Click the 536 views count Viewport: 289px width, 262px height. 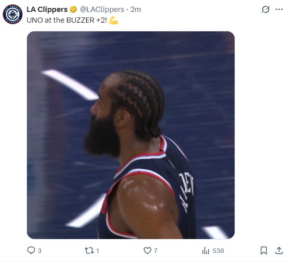[218, 251]
